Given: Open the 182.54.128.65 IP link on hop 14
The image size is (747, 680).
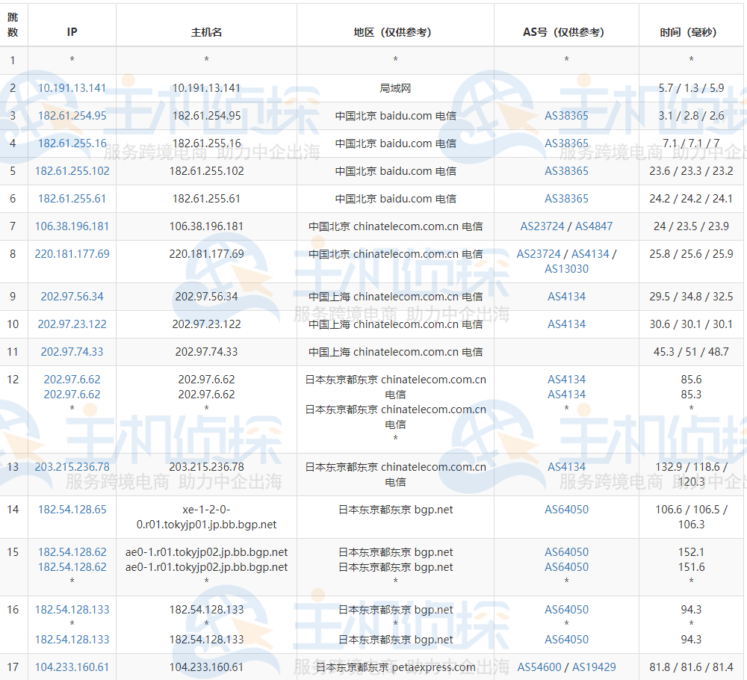Looking at the screenshot, I should (x=71, y=509).
